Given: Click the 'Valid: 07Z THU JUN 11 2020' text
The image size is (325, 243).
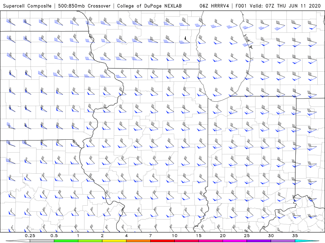Looking at the screenshot, I should [285, 6].
